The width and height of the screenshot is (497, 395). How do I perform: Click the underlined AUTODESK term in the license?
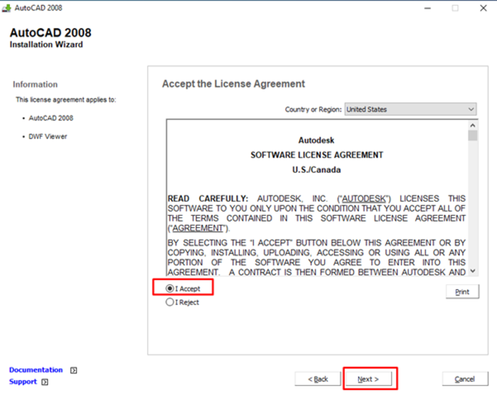point(364,199)
